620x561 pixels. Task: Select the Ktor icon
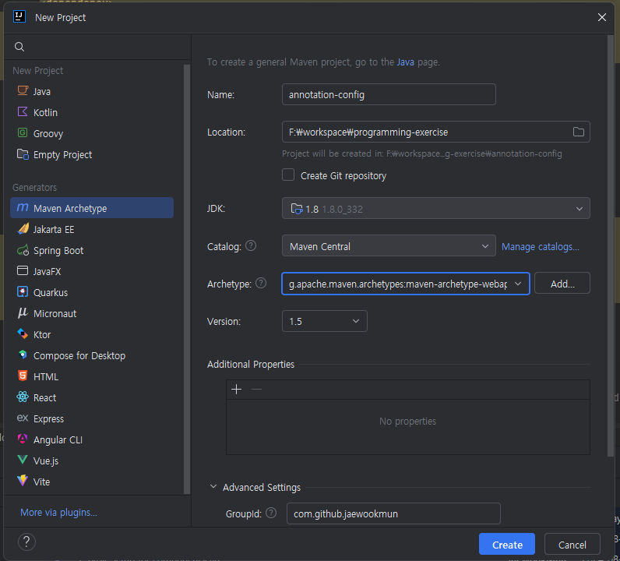[x=23, y=334]
